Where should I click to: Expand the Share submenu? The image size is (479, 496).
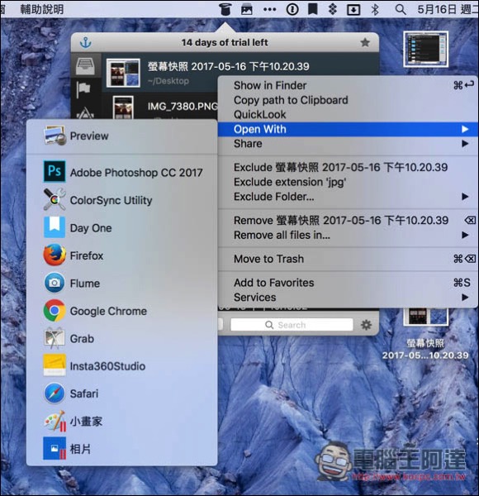pyautogui.click(x=348, y=144)
